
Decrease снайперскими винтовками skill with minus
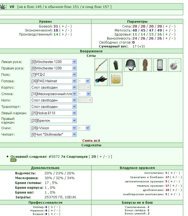pyautogui.click(x=177, y=194)
